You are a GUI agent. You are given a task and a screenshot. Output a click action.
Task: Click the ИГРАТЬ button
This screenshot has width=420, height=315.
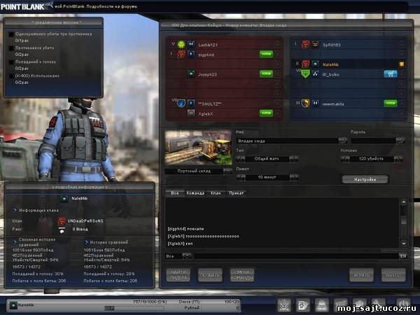point(361,275)
